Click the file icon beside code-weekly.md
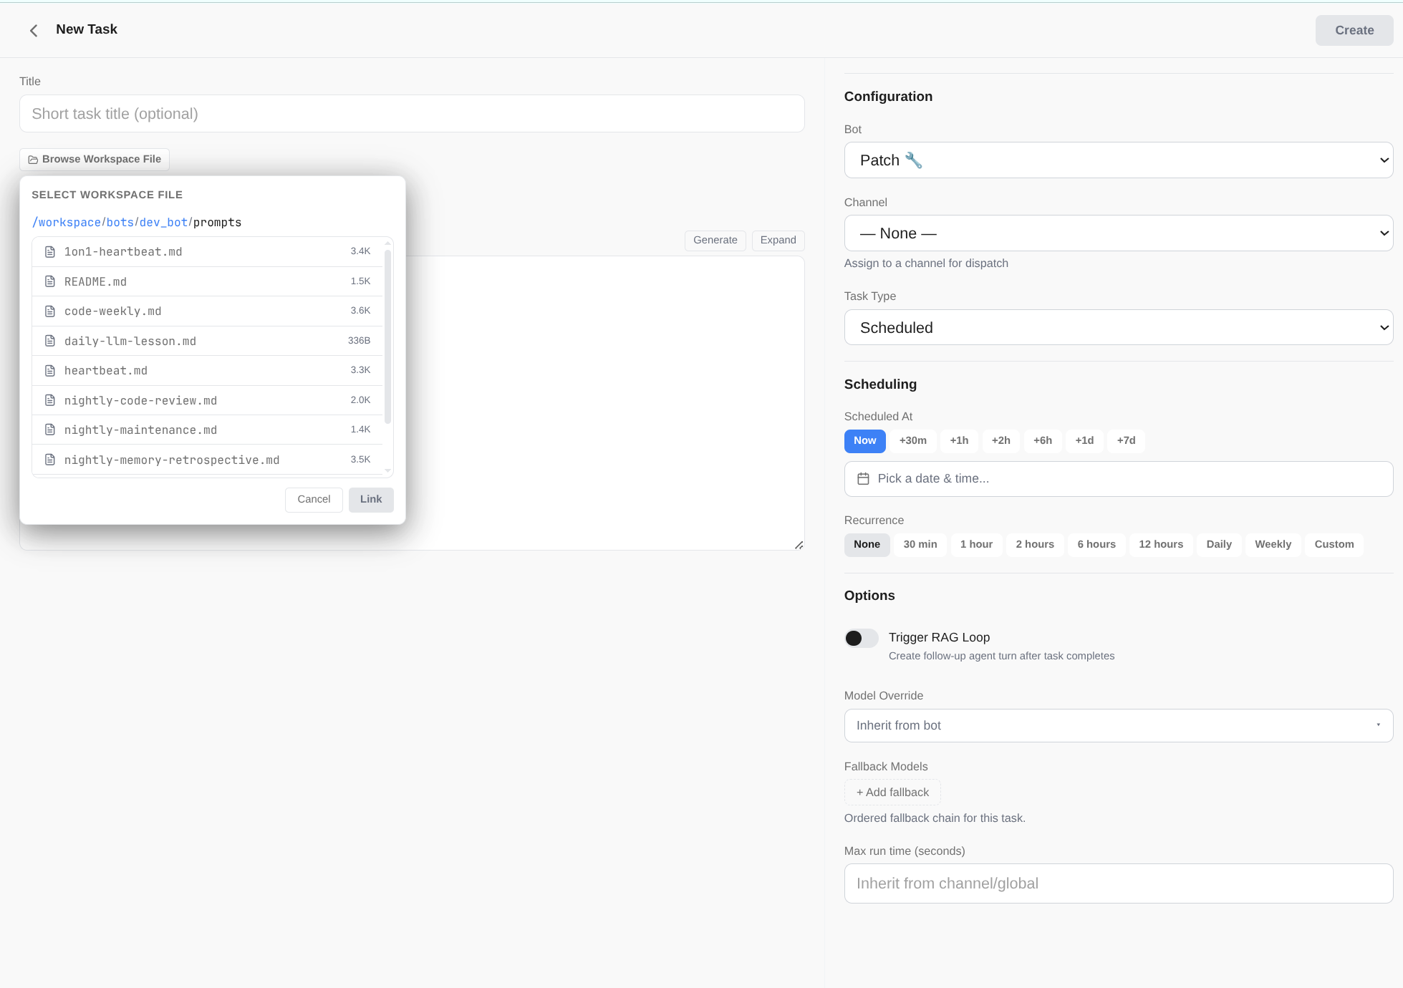 (50, 311)
